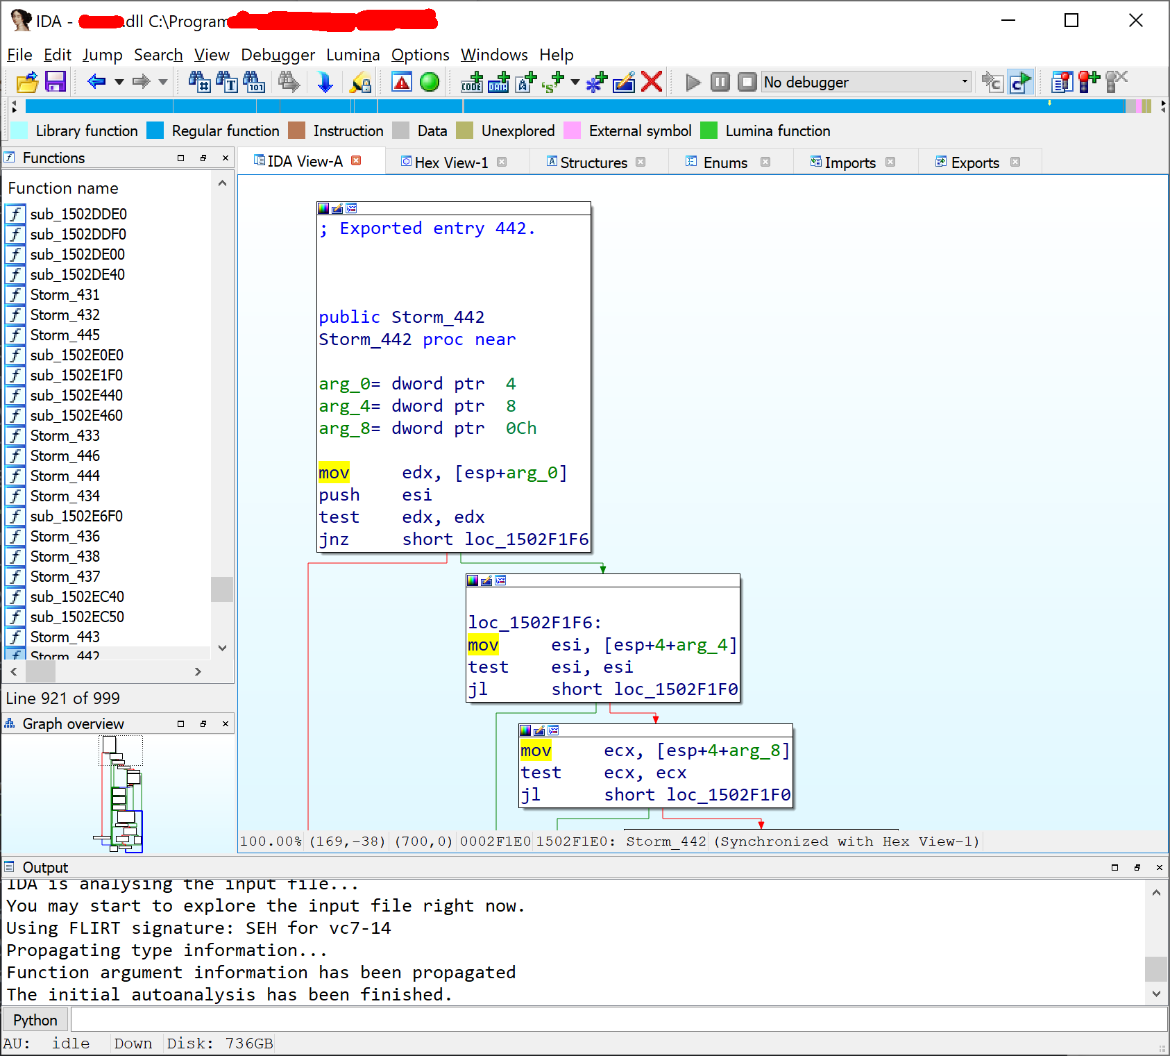Click the blue C icon with green arrow
1170x1056 pixels.
coord(1021,82)
